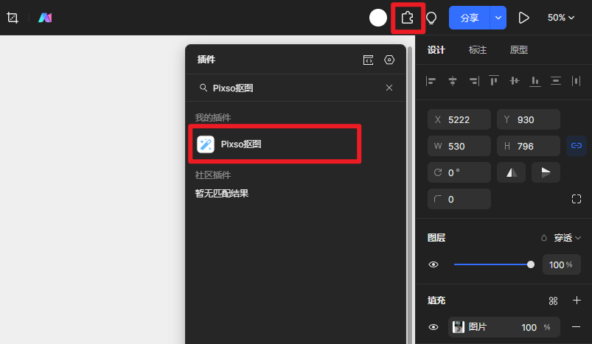The image size is (592, 344).
Task: Click the 图层 section header
Action: tap(436, 238)
